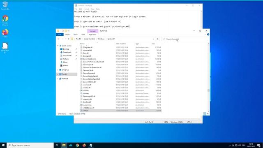Screen dimensions: 263x148
Task: Click Explorer vertical scrollbar thumb
Action: point(208,90)
